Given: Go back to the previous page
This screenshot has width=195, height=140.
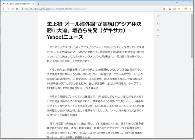Looking at the screenshot, I should coord(3,9).
